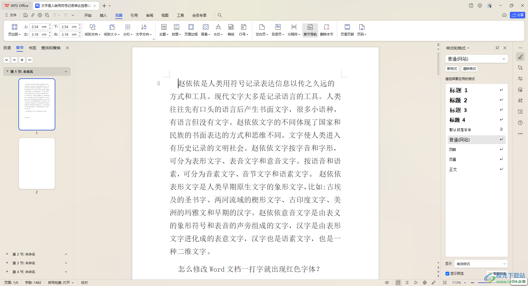Viewport: 528px width, 286px height.
Task: Increase the 右 right margin with the up stepper
Action: [x=80, y=33]
